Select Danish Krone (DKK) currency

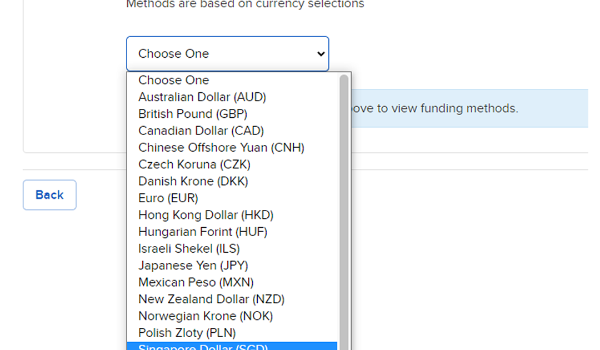(x=193, y=181)
